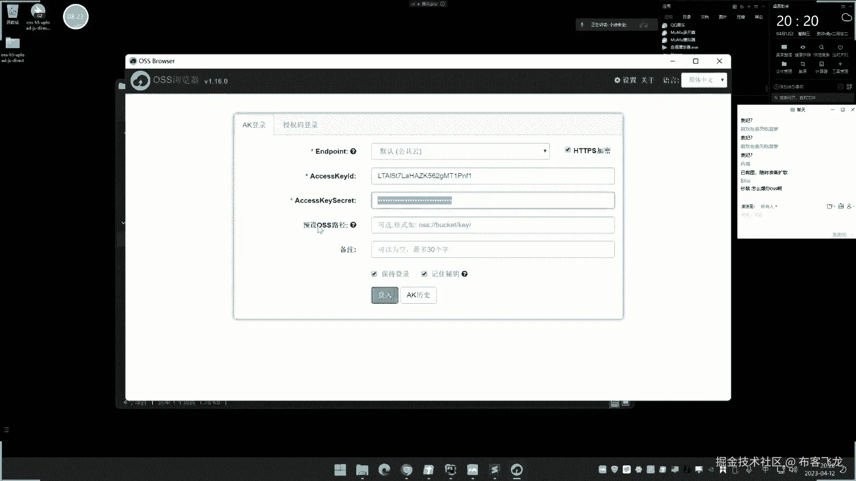Expand the 所有人 recipient dropdown in chat
Image resolution: width=856 pixels, height=481 pixels.
point(769,206)
